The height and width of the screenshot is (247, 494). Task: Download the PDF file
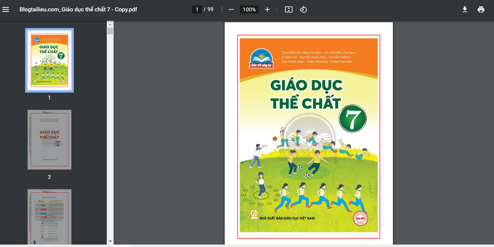pyautogui.click(x=465, y=9)
